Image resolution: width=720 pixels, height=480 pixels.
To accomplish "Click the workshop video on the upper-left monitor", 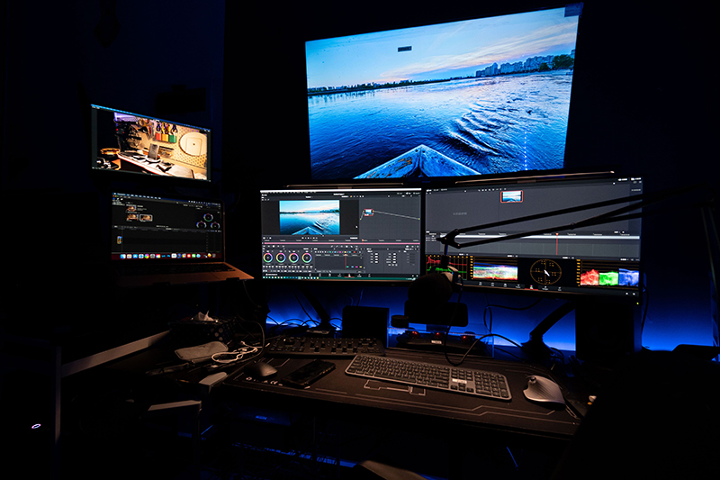I will tap(150, 142).
